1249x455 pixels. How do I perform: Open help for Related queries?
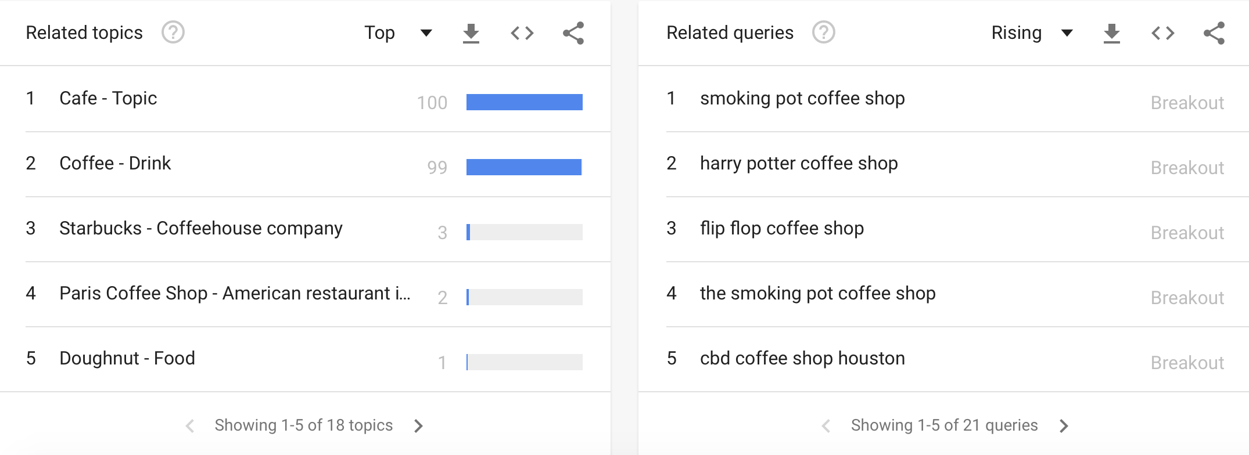(824, 32)
